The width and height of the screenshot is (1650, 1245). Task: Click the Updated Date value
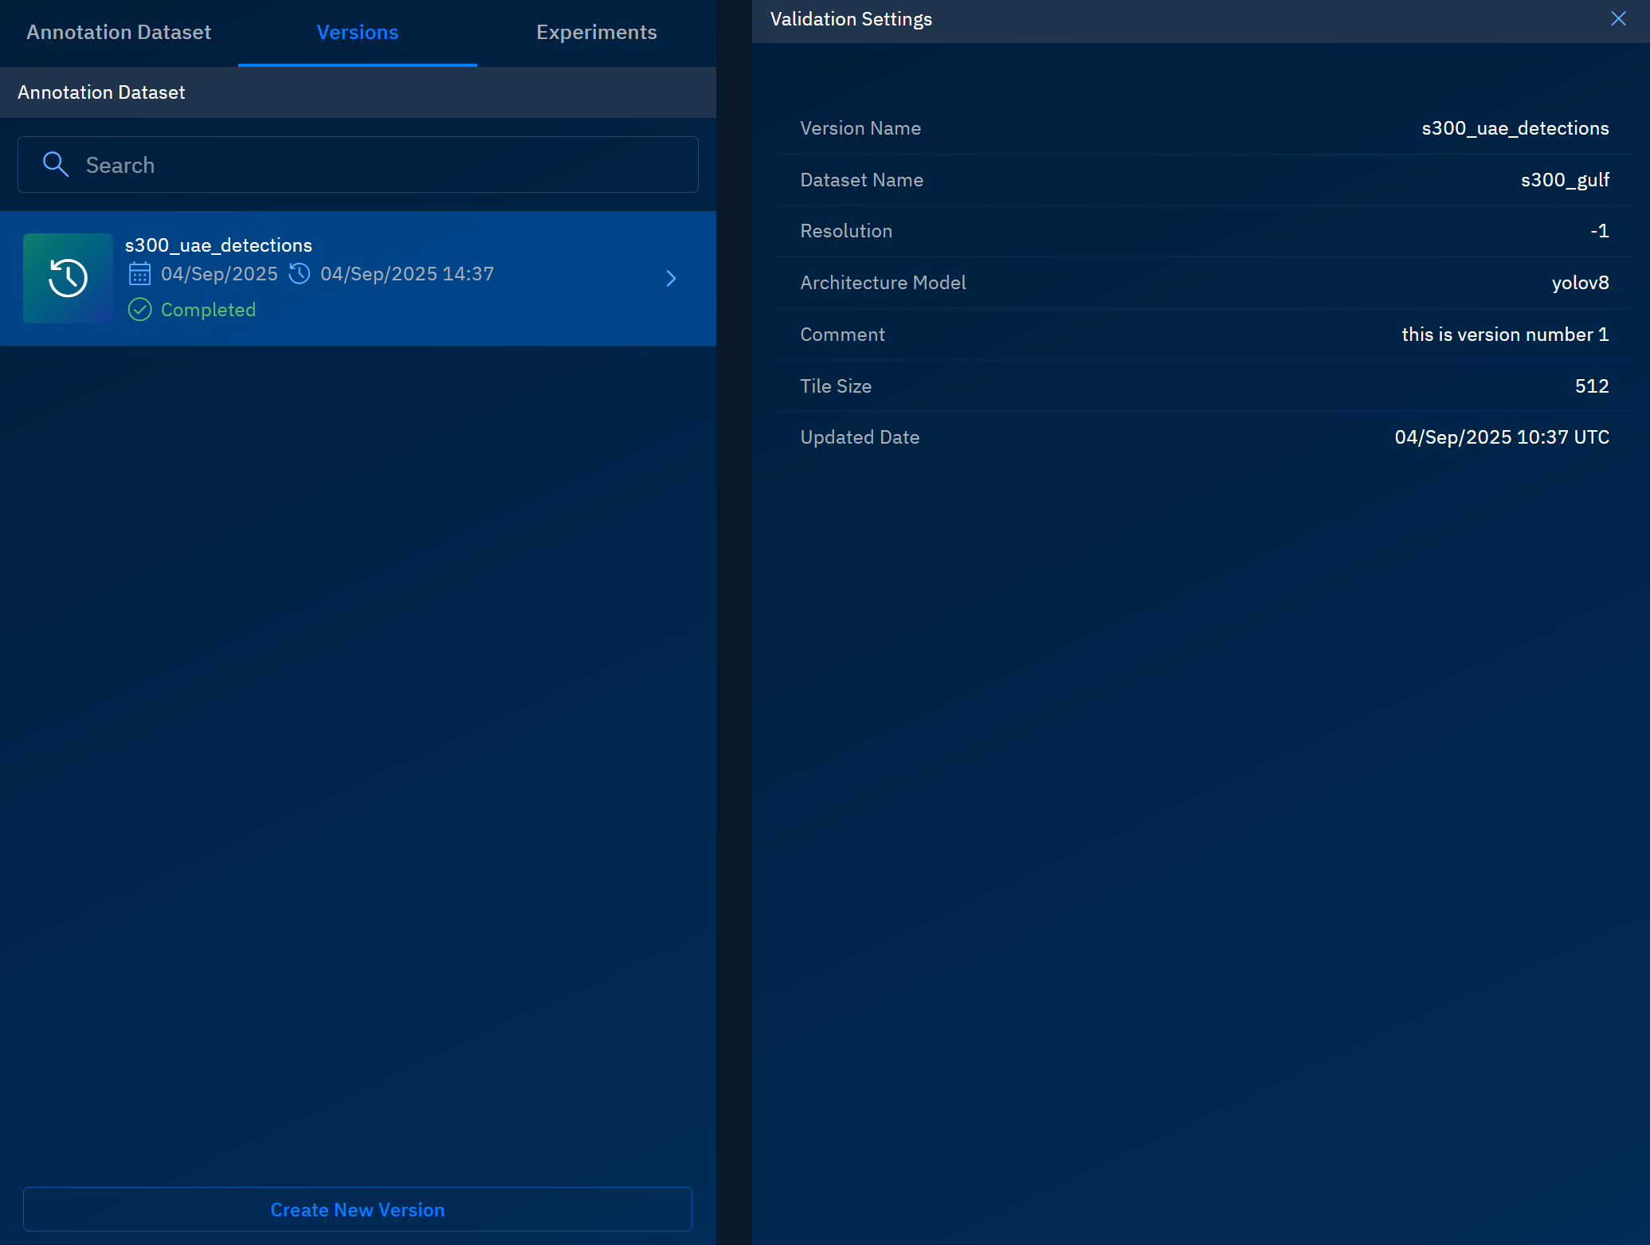[x=1501, y=437]
